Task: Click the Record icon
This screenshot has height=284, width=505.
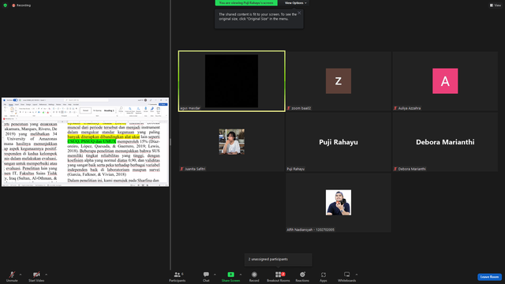Action: 254,275
